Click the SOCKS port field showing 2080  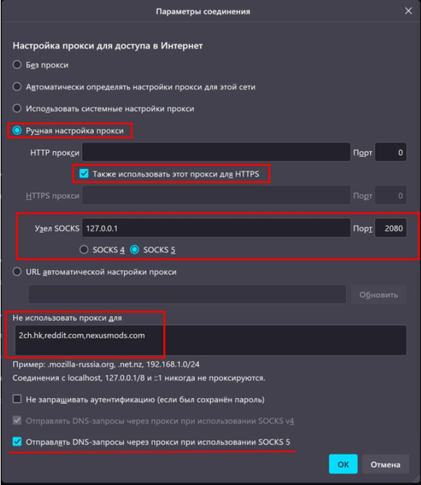tap(390, 228)
